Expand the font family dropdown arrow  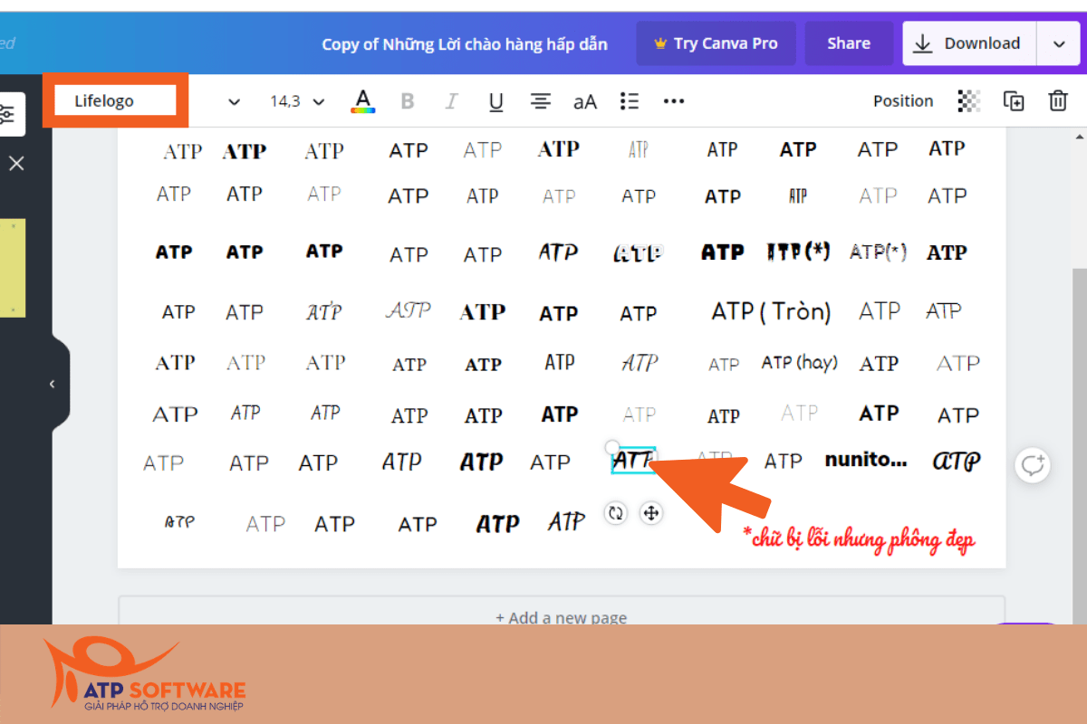point(234,101)
